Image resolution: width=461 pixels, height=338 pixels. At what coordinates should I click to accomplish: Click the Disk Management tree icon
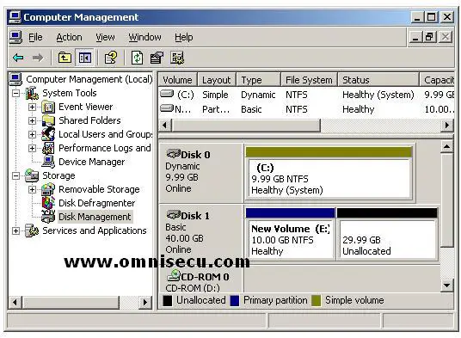48,217
